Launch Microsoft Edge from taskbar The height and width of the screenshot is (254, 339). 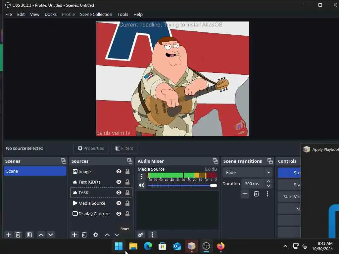(148, 246)
